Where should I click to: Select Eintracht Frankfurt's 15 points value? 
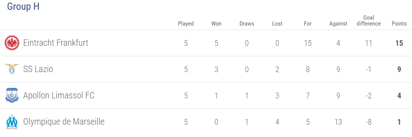pos(399,43)
